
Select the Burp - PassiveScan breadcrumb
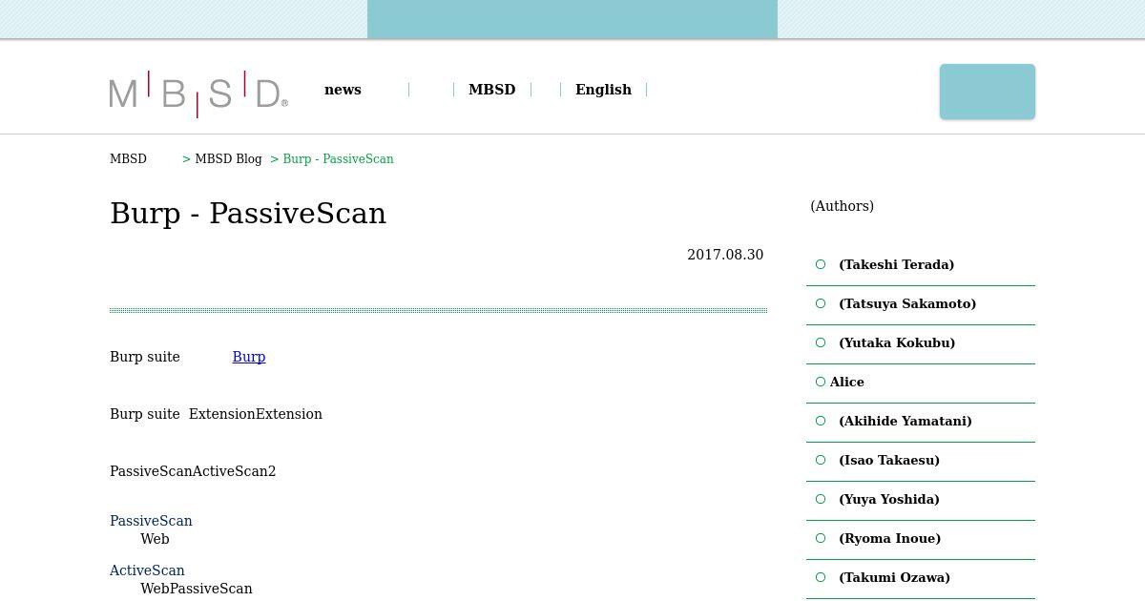(x=338, y=159)
